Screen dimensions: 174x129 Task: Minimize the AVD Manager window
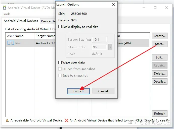click(144, 8)
